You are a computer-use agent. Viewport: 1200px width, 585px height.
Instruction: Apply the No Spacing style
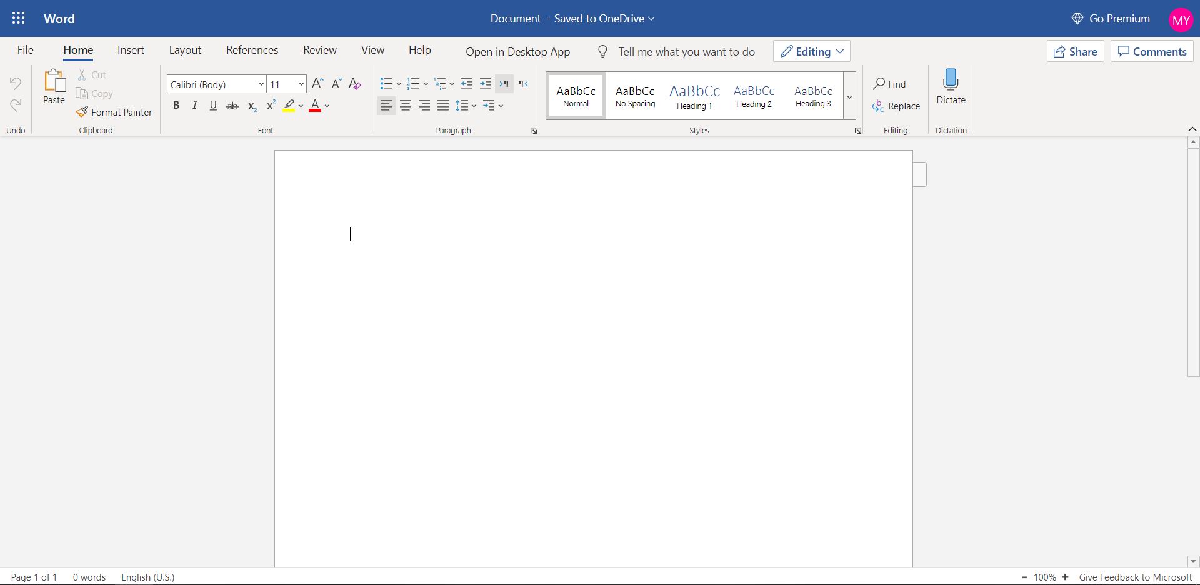635,96
